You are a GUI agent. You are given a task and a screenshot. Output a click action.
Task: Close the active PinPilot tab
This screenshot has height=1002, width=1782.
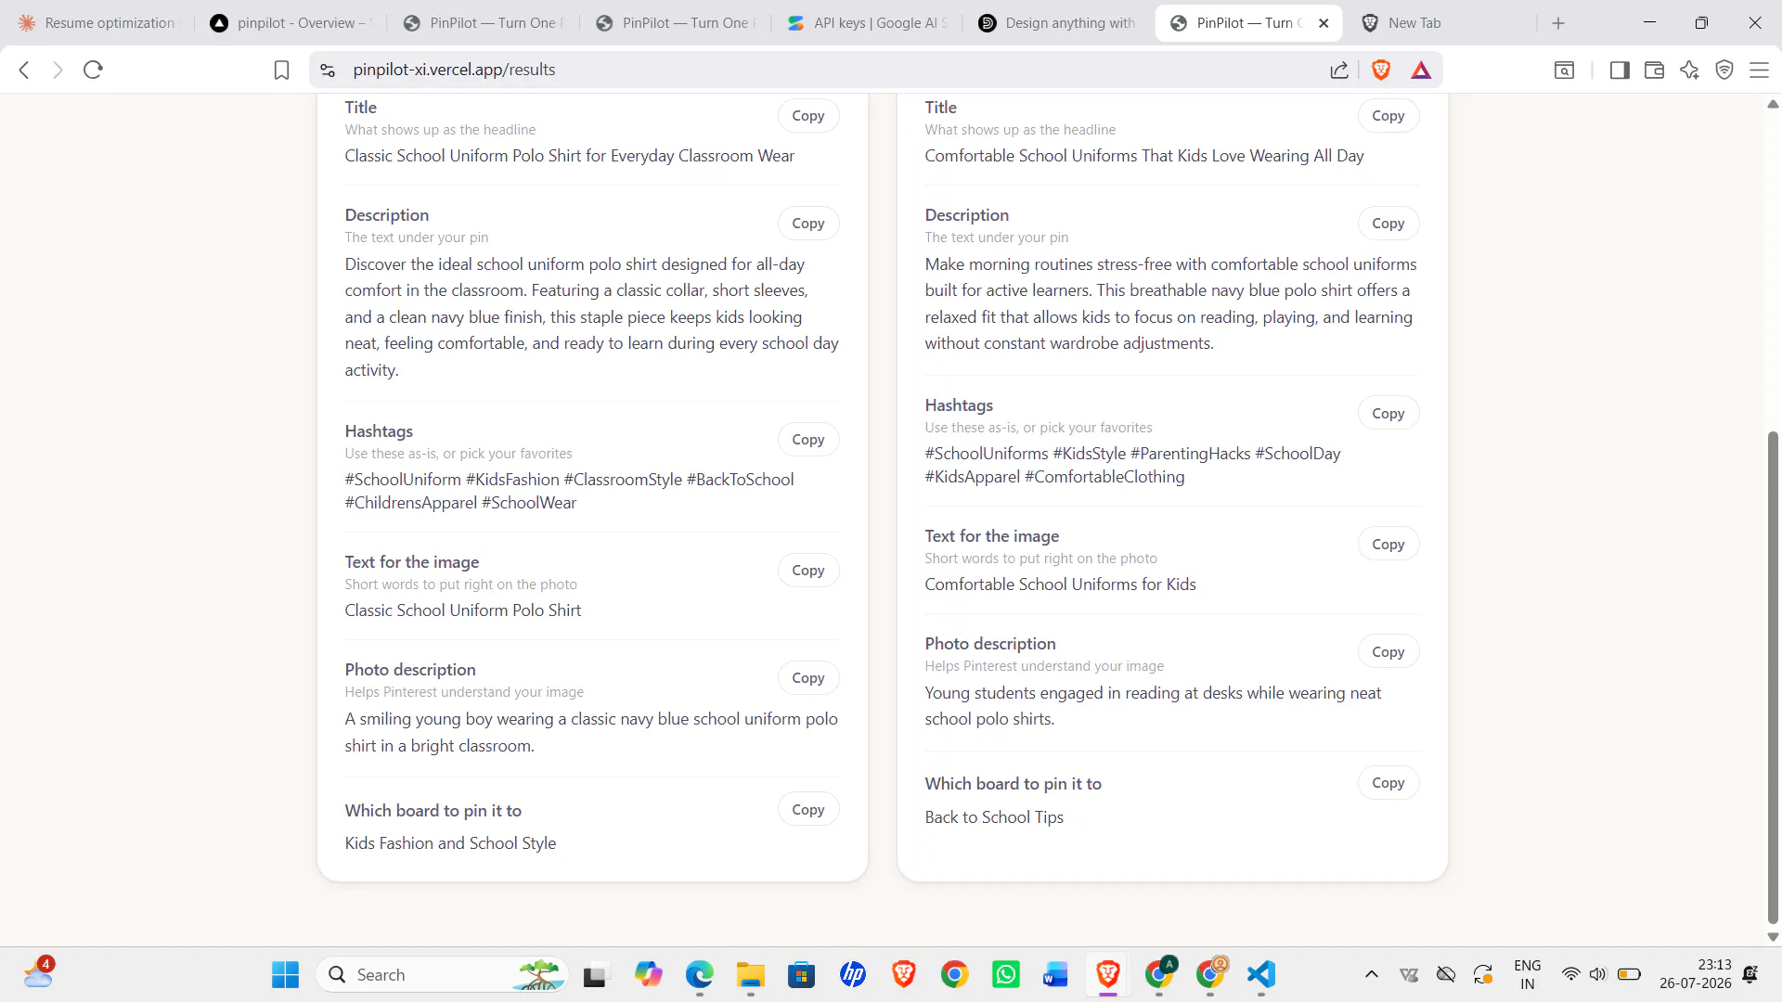[1324, 23]
